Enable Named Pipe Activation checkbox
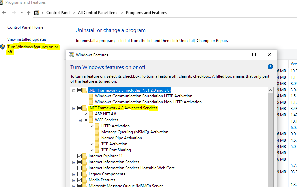This screenshot has height=187, width=297. click(92, 138)
